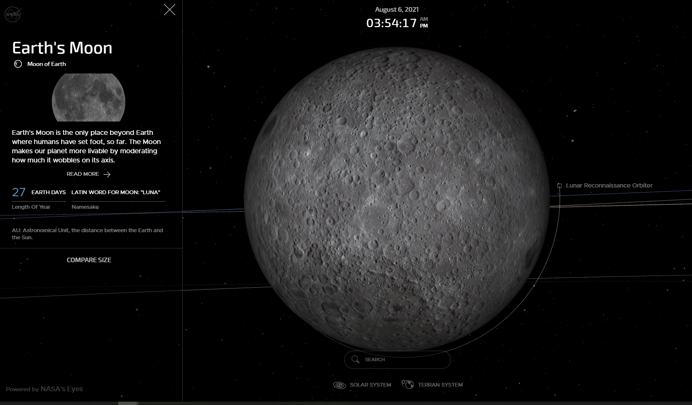
Task: Click the Lunar Reconnaissance Orbiter label
Action: click(x=609, y=185)
